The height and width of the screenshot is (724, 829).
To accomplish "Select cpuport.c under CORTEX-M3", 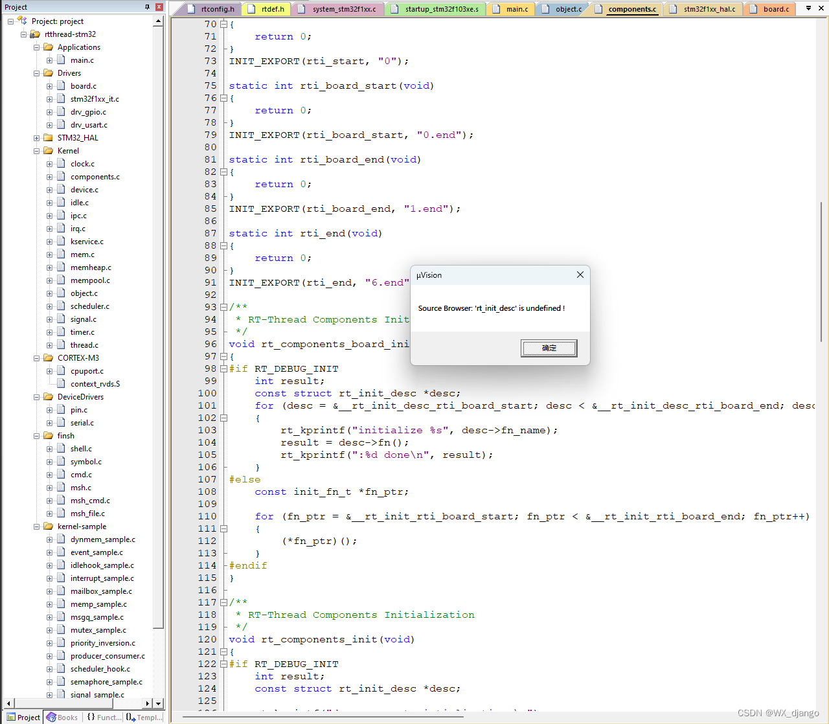I will tap(87, 370).
